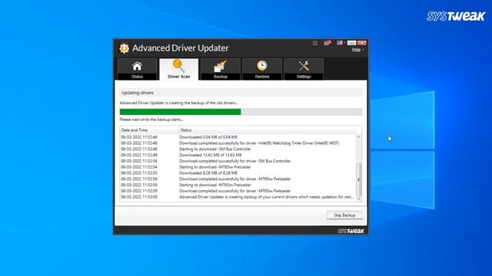Select 'Starting to download -SM Bus Controller' row
The height and width of the screenshot is (276, 492).
(238, 149)
